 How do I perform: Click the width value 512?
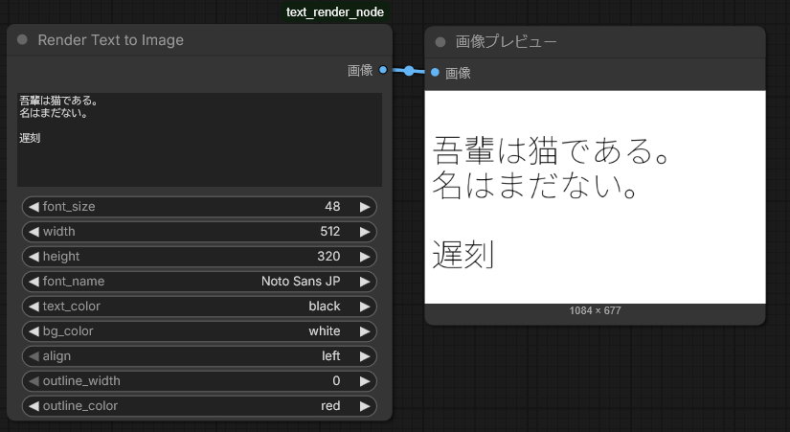[330, 232]
